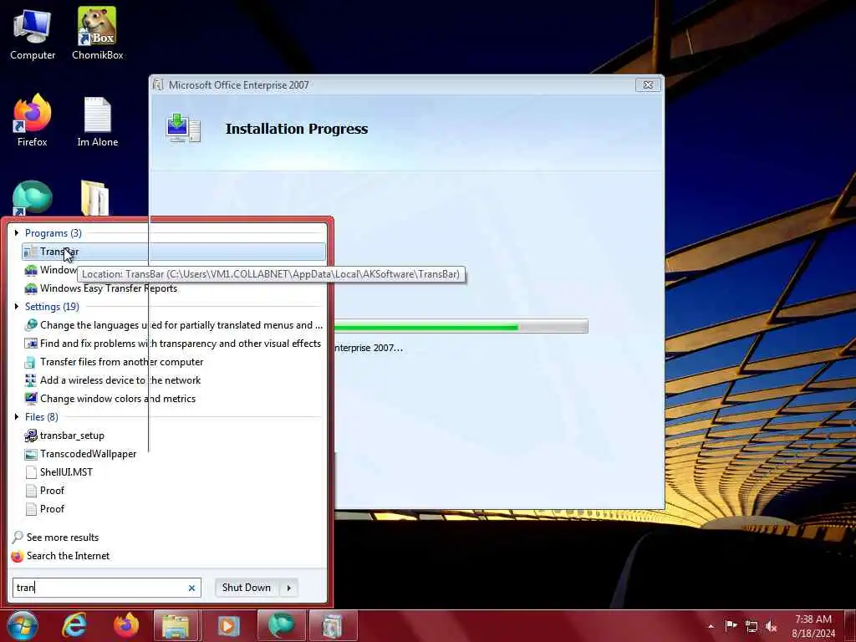Click the muted volume tray icon
The height and width of the screenshot is (642, 856).
point(772,626)
